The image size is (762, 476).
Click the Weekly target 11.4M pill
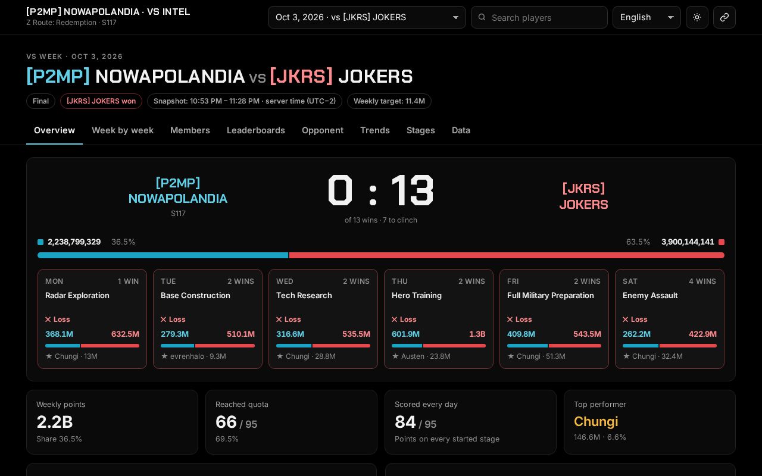pos(389,101)
